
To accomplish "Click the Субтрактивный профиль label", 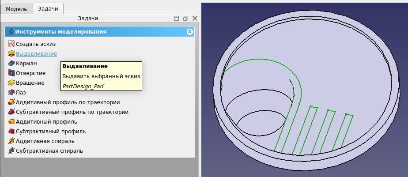I will click(51, 132).
